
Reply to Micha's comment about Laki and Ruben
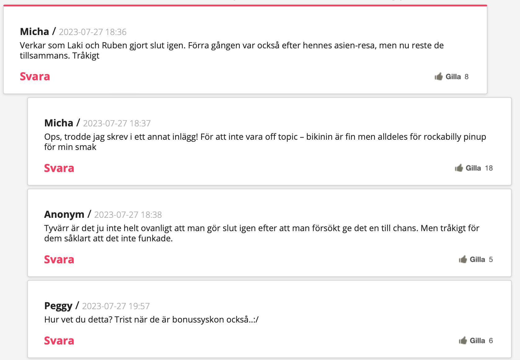35,76
